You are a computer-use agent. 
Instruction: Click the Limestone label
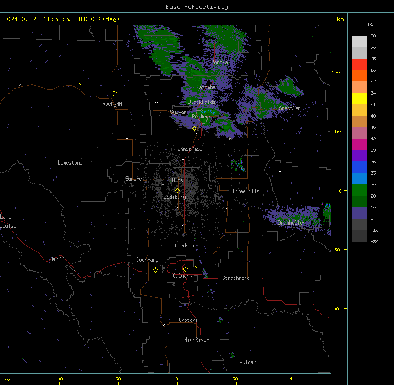pyautogui.click(x=70, y=163)
